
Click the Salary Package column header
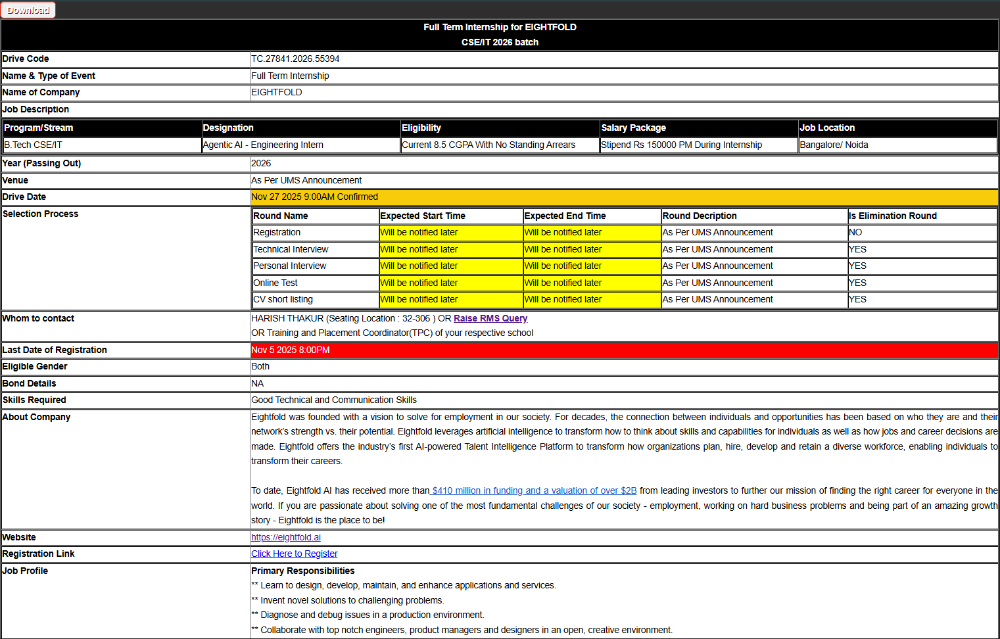tap(699, 128)
